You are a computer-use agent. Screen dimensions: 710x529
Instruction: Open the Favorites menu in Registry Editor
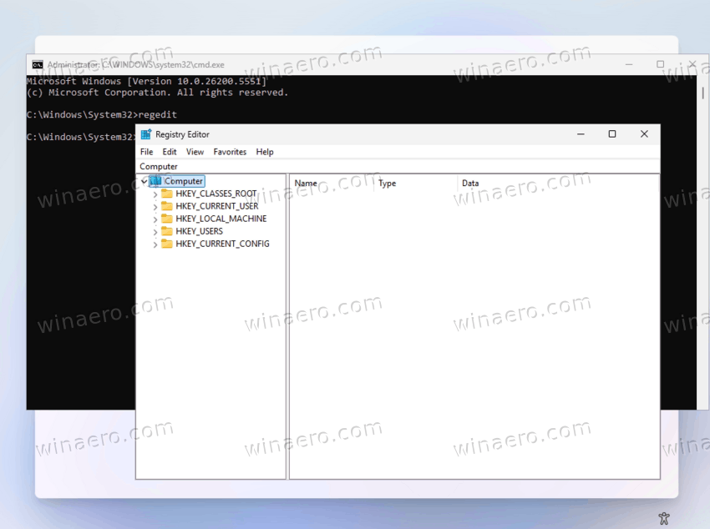click(x=230, y=152)
